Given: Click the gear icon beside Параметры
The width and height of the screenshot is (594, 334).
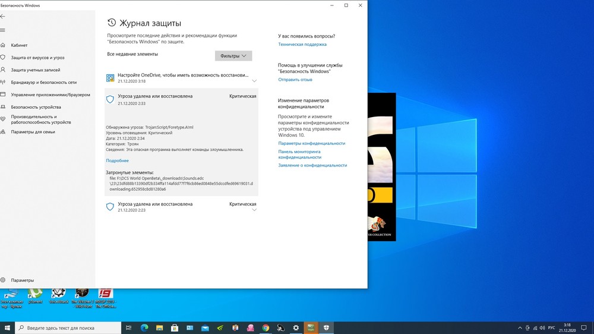Looking at the screenshot, I should [x=2, y=280].
